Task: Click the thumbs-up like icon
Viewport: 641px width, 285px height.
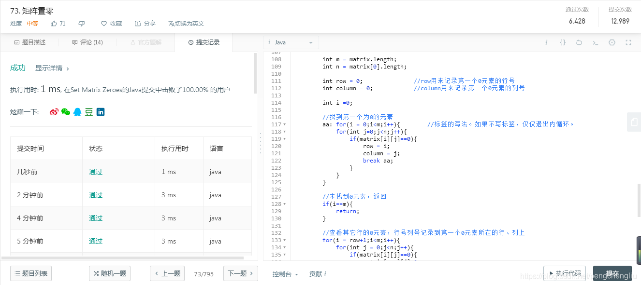Action: point(54,23)
